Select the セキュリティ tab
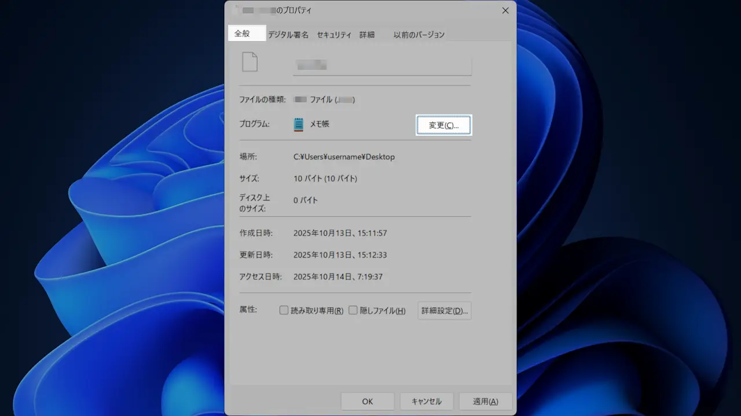 (334, 35)
